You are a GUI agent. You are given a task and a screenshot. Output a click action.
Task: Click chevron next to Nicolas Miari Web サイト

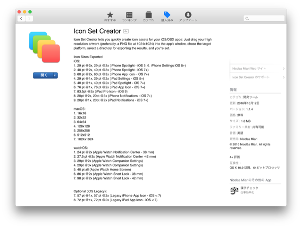pos(284,68)
